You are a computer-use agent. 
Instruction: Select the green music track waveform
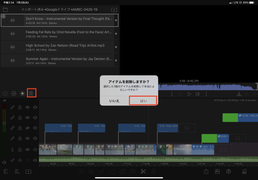pyautogui.click(x=148, y=159)
